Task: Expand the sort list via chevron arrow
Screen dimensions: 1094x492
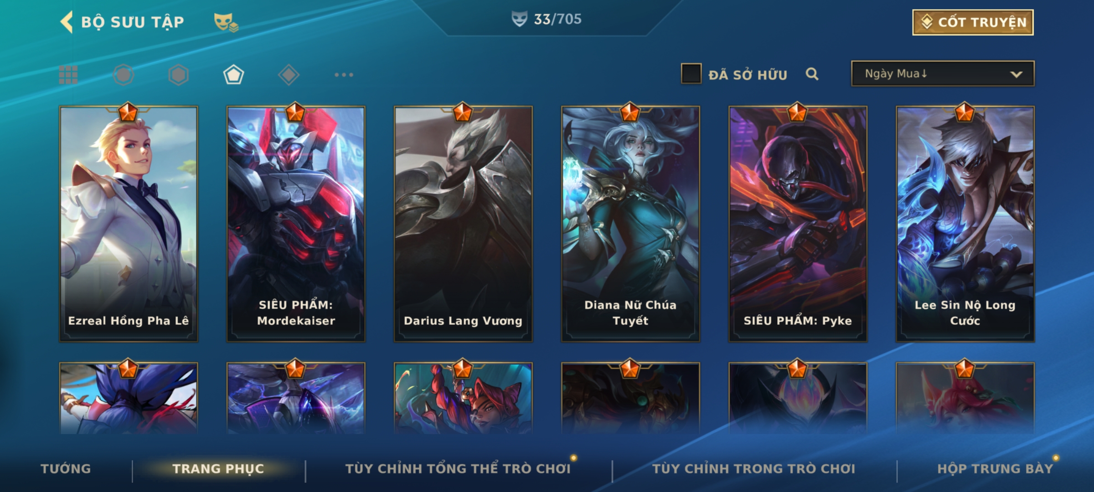Action: 1017,74
